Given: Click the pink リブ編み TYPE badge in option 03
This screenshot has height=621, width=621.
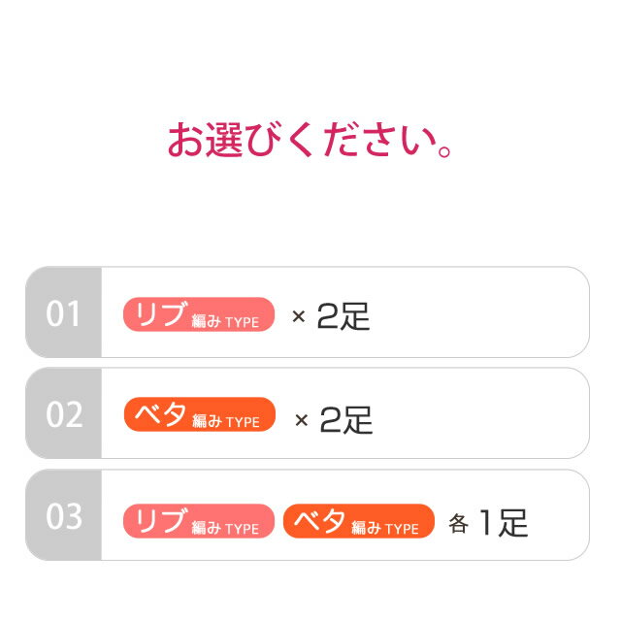Looking at the screenshot, I should click(199, 521).
